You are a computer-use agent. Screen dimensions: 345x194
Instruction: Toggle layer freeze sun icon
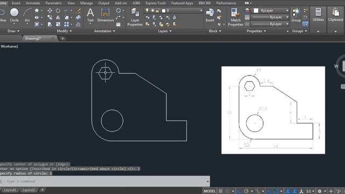[x=152, y=10]
